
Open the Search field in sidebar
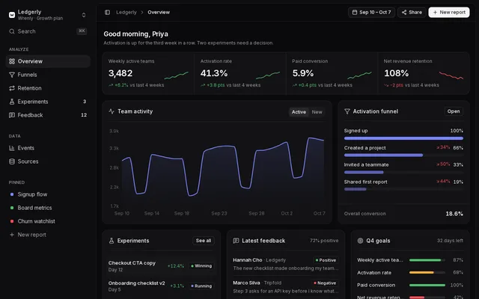click(x=48, y=31)
